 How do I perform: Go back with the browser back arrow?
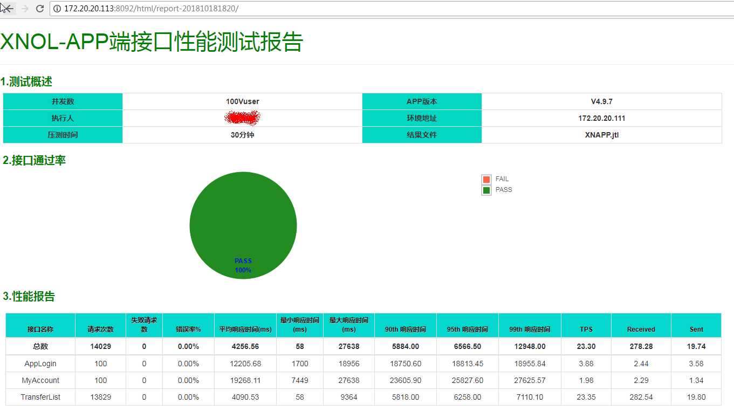pyautogui.click(x=8, y=9)
